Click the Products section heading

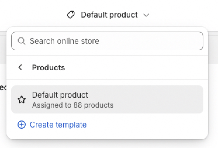click(x=49, y=68)
